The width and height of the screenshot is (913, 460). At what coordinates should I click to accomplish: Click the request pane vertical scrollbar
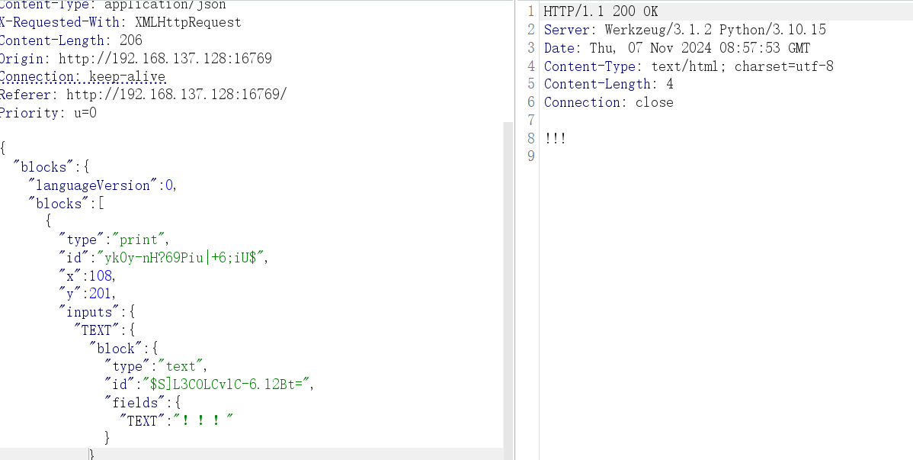tap(508, 290)
